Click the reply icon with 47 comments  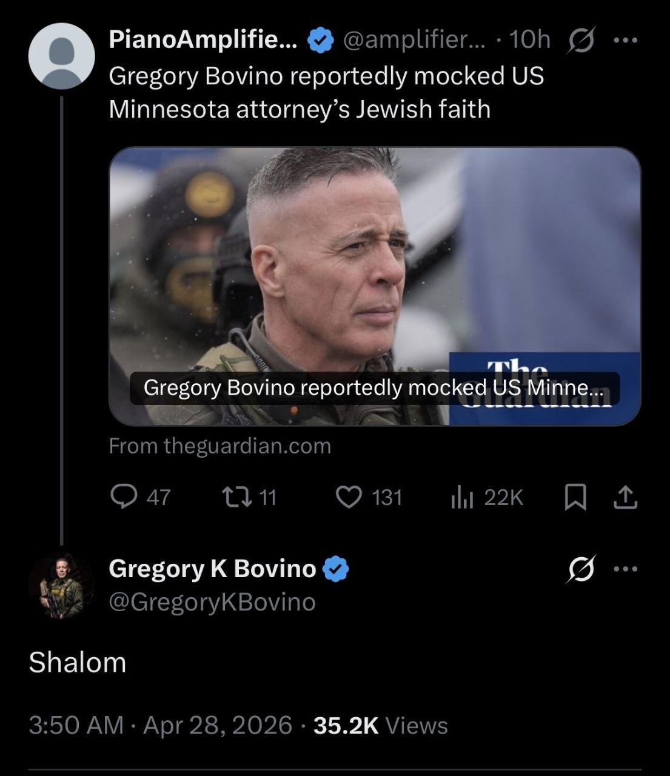[124, 497]
